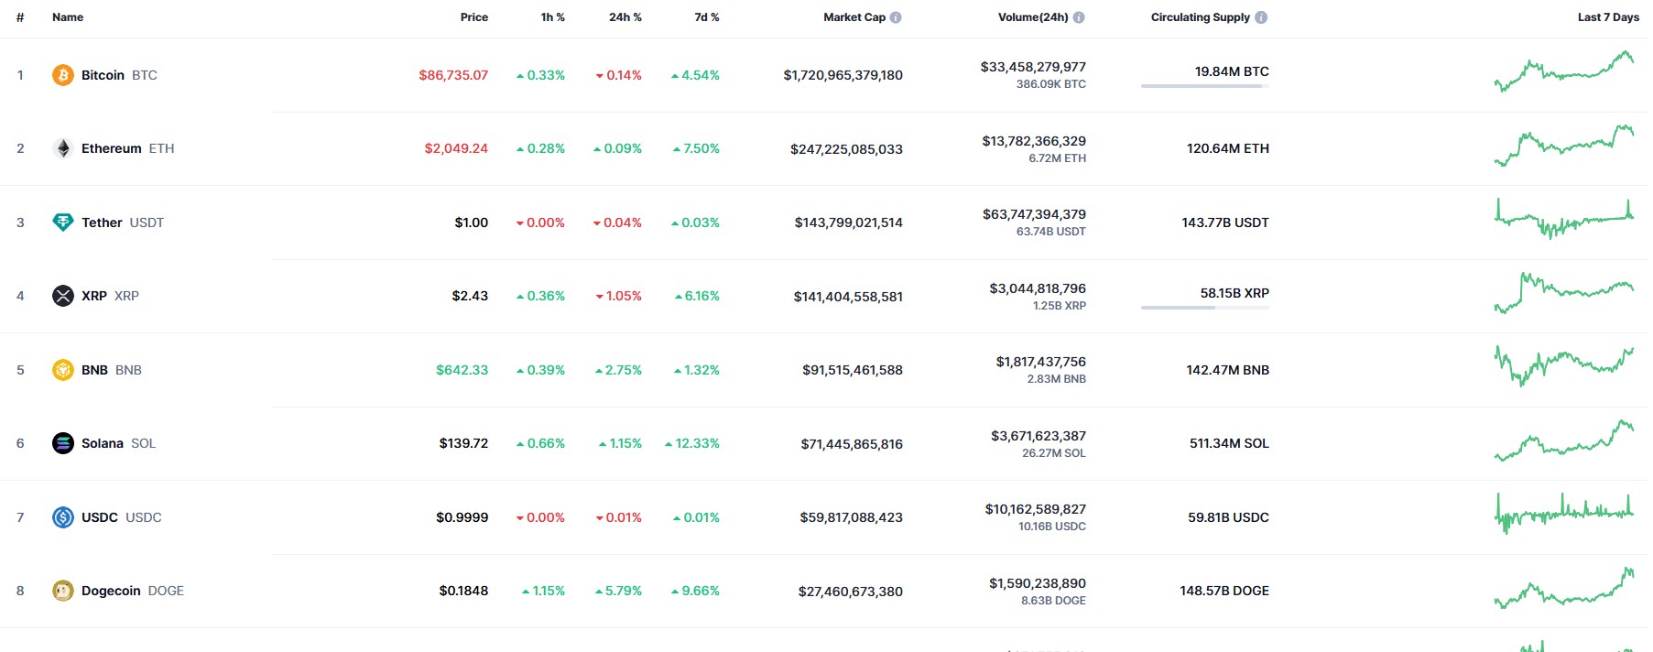Click the Dogecoin logo icon

point(63,591)
